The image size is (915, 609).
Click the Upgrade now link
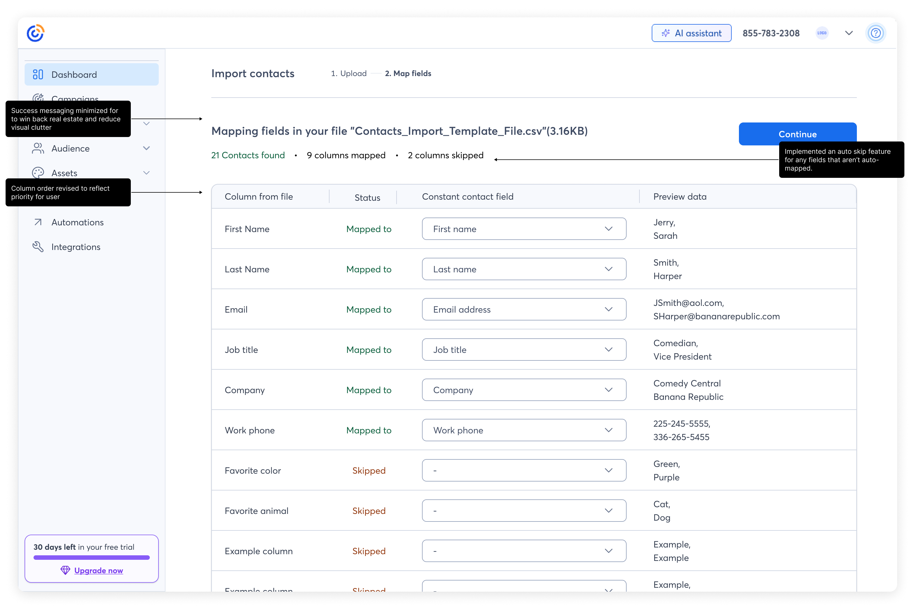(99, 570)
